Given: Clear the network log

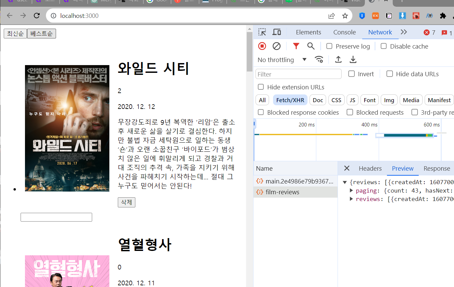Looking at the screenshot, I should [276, 46].
